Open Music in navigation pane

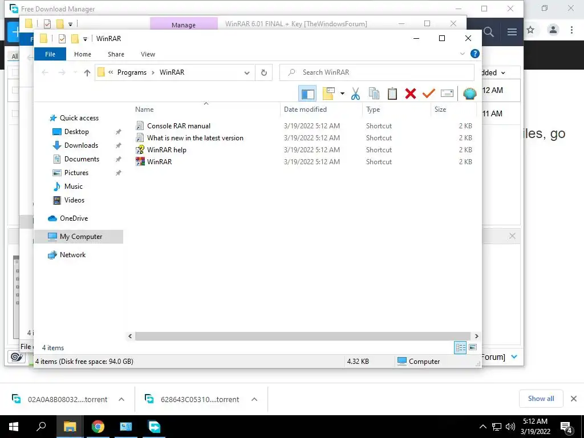(x=73, y=186)
